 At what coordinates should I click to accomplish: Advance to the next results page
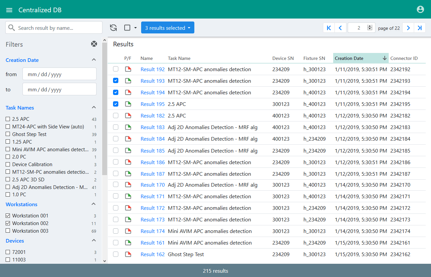(x=408, y=28)
